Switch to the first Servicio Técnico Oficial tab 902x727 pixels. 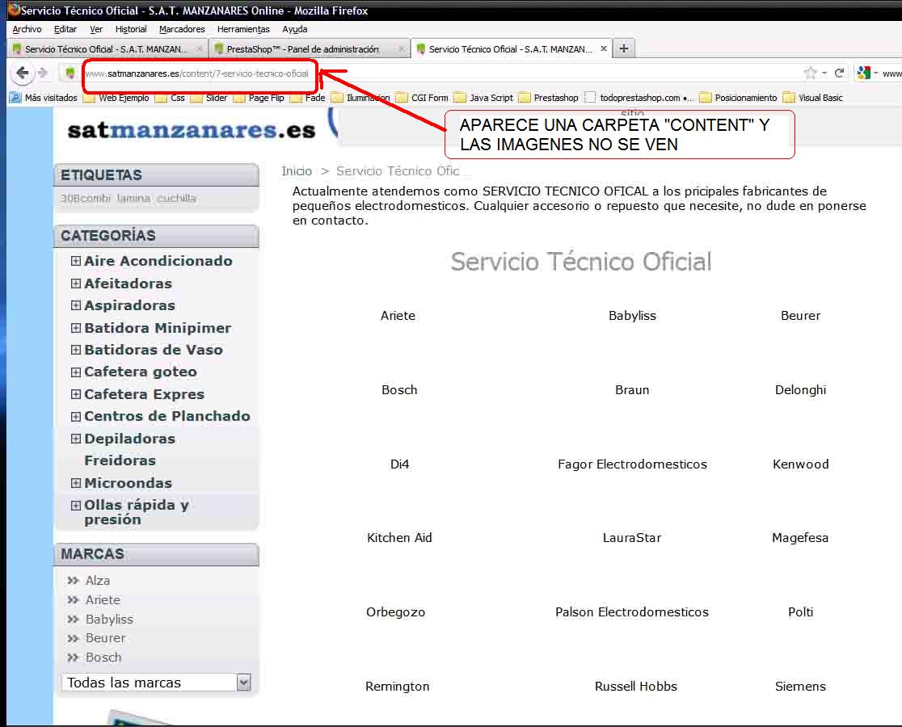coord(107,49)
